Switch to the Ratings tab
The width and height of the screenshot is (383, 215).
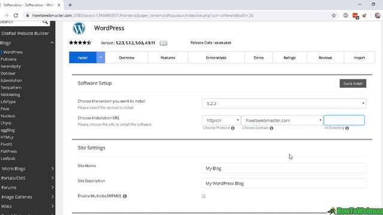(x=290, y=57)
